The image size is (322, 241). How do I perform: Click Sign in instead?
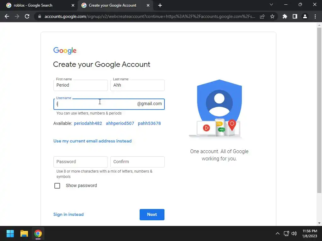point(68,214)
